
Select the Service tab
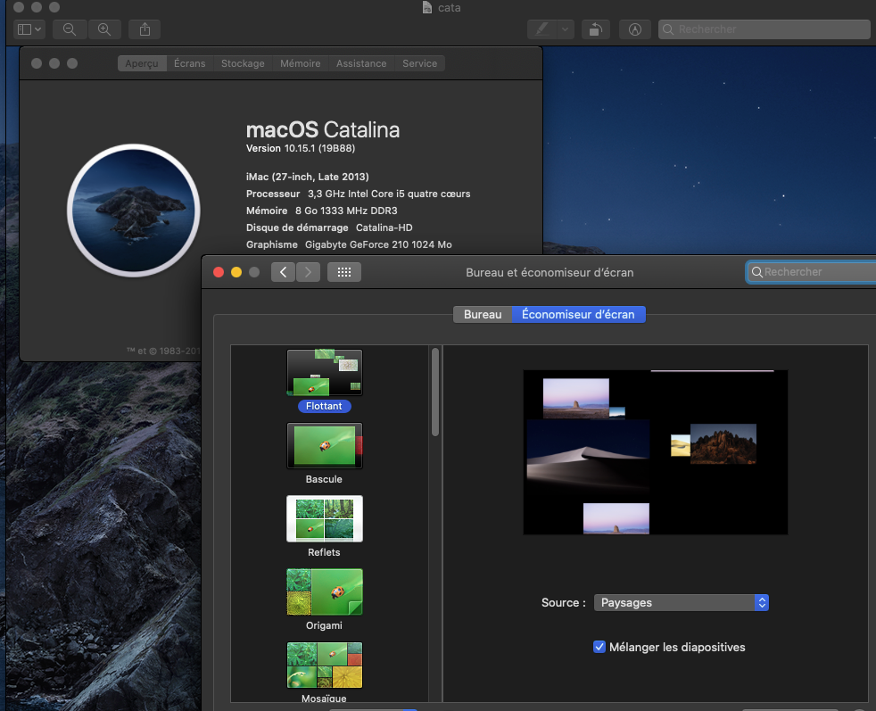tap(419, 63)
